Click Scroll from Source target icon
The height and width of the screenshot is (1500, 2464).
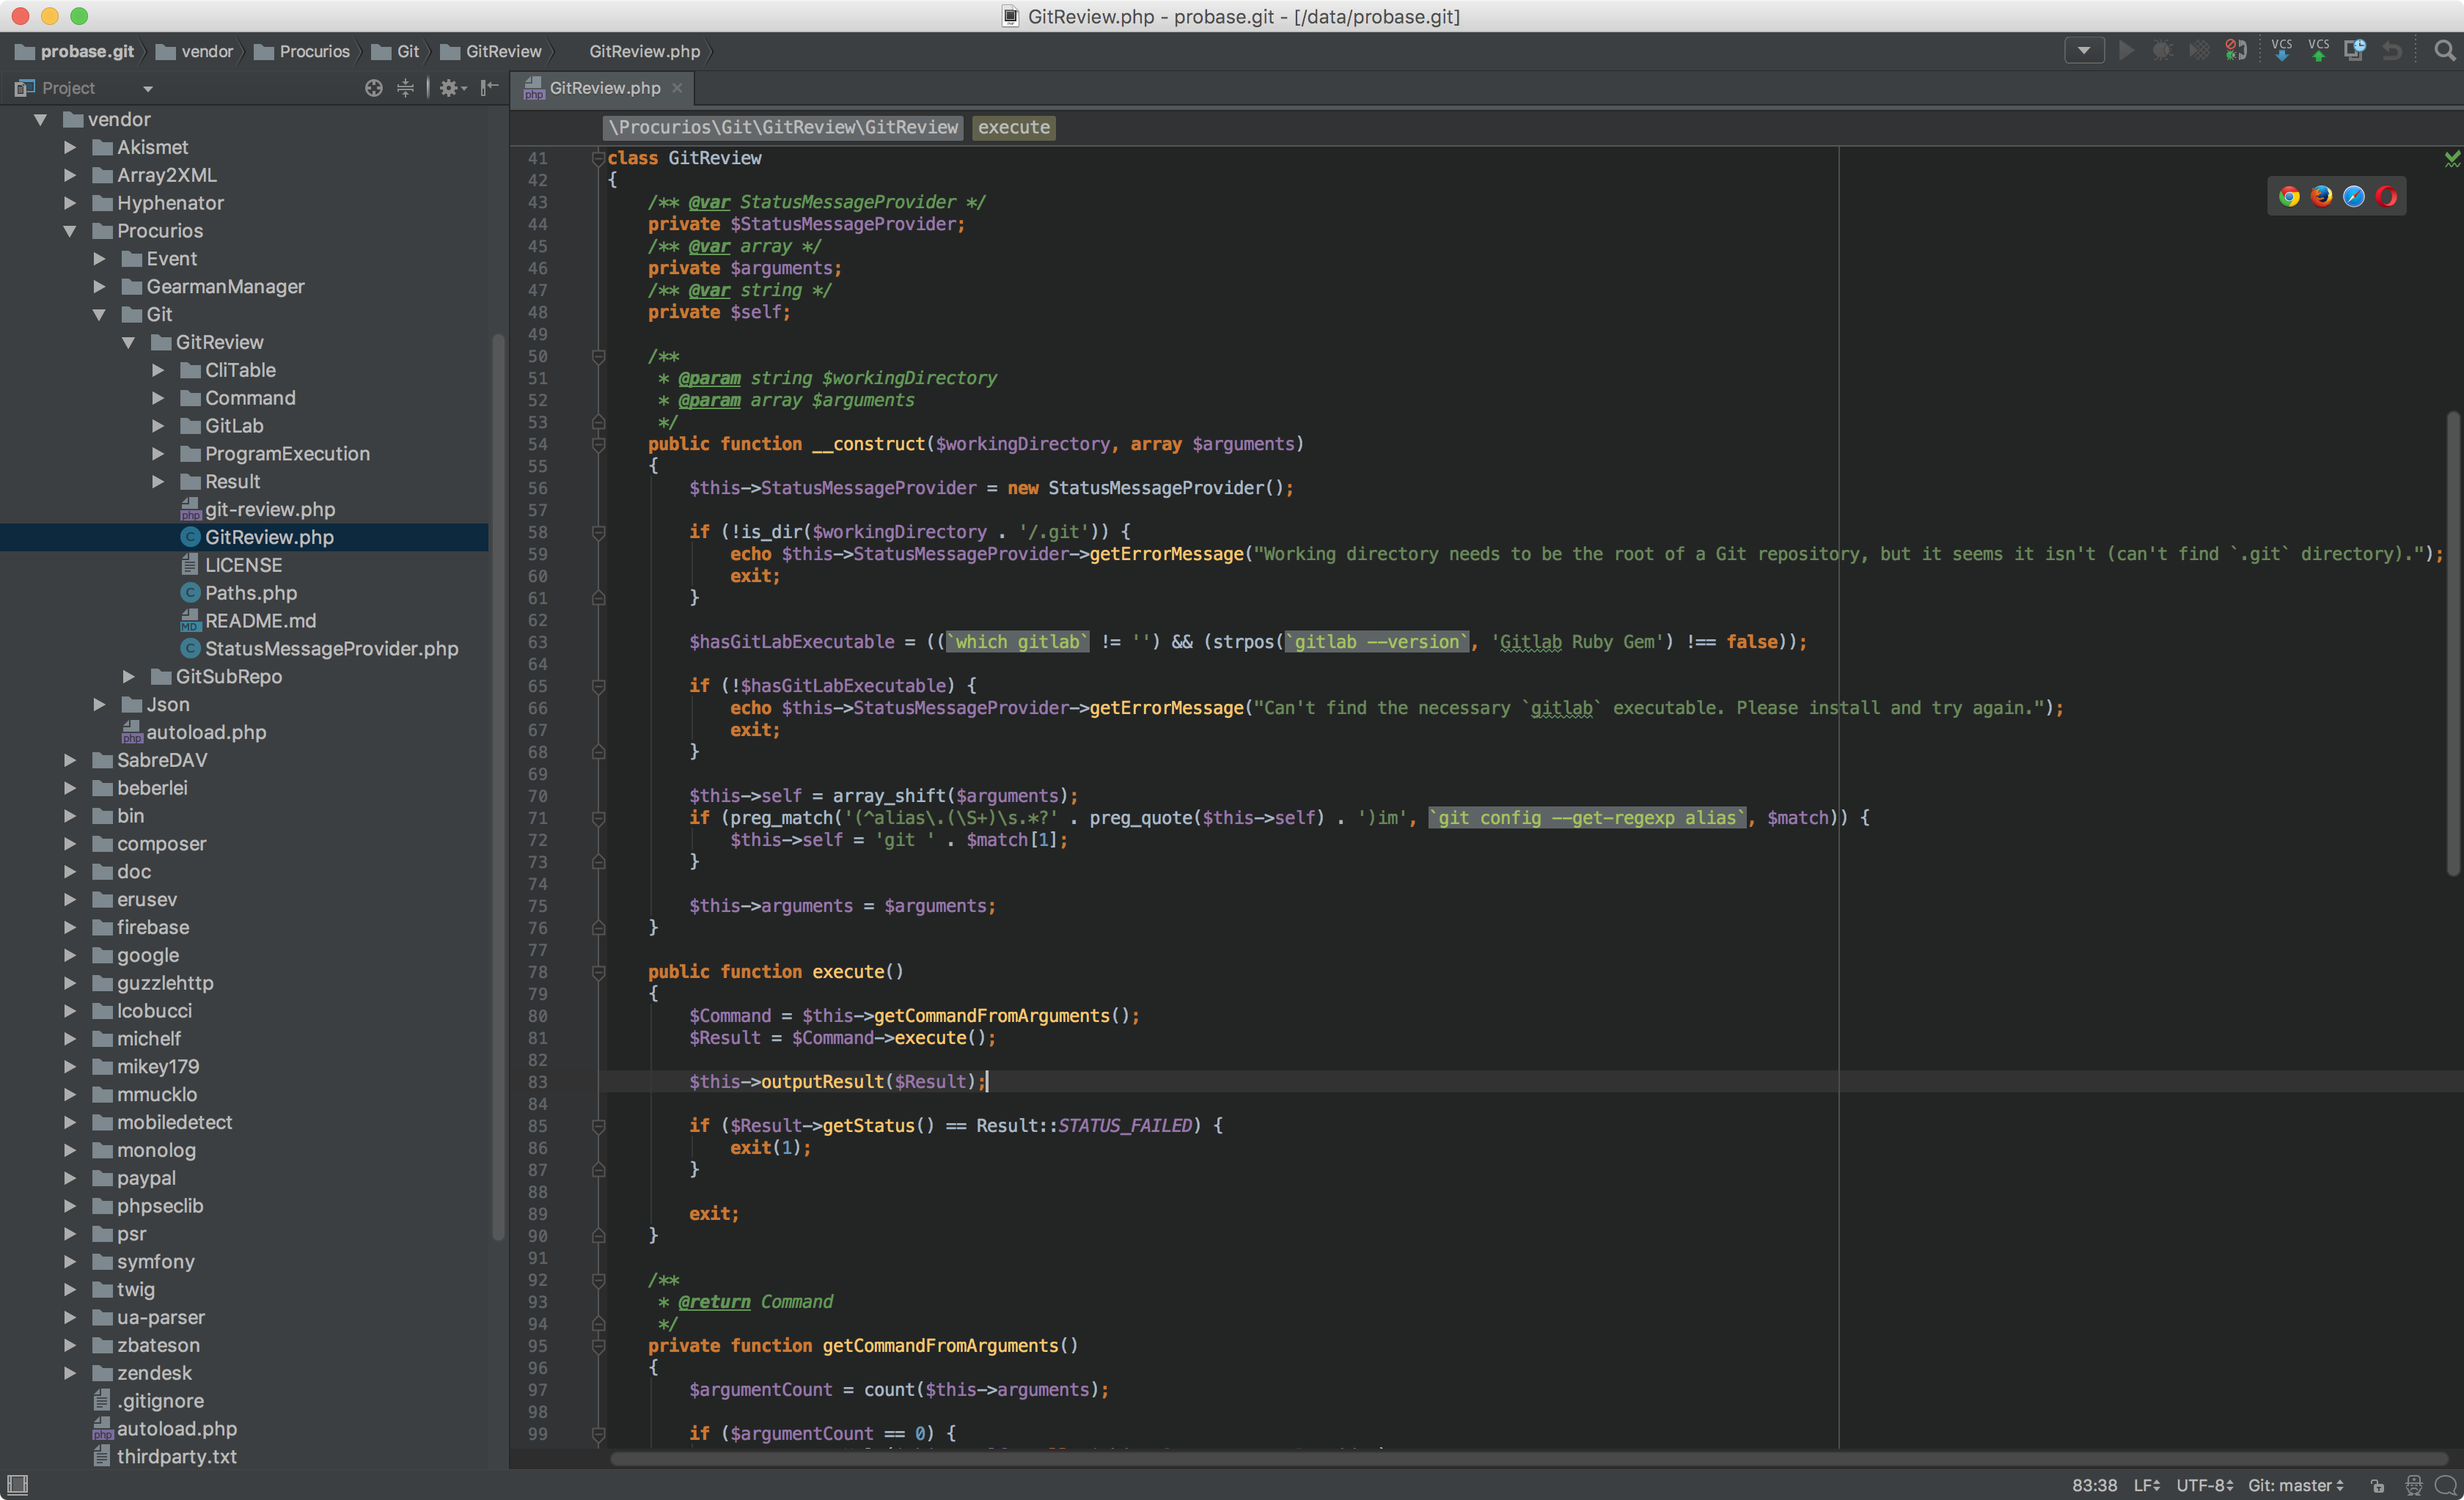point(373,88)
